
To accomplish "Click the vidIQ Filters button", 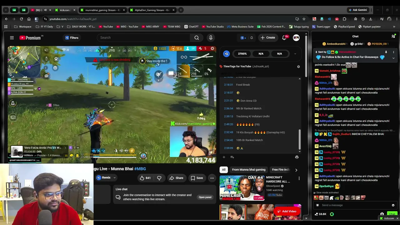I will [72, 38].
